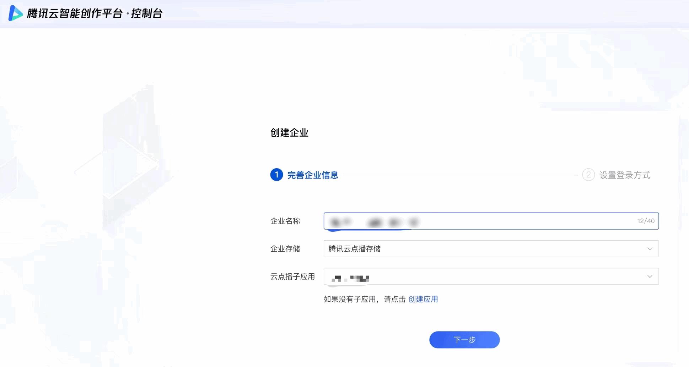Select step 1 circle icon
The width and height of the screenshot is (689, 367).
[276, 175]
